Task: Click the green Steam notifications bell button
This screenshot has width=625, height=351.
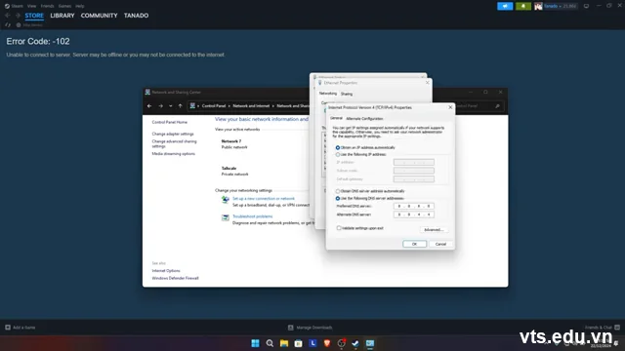Action: [523, 6]
